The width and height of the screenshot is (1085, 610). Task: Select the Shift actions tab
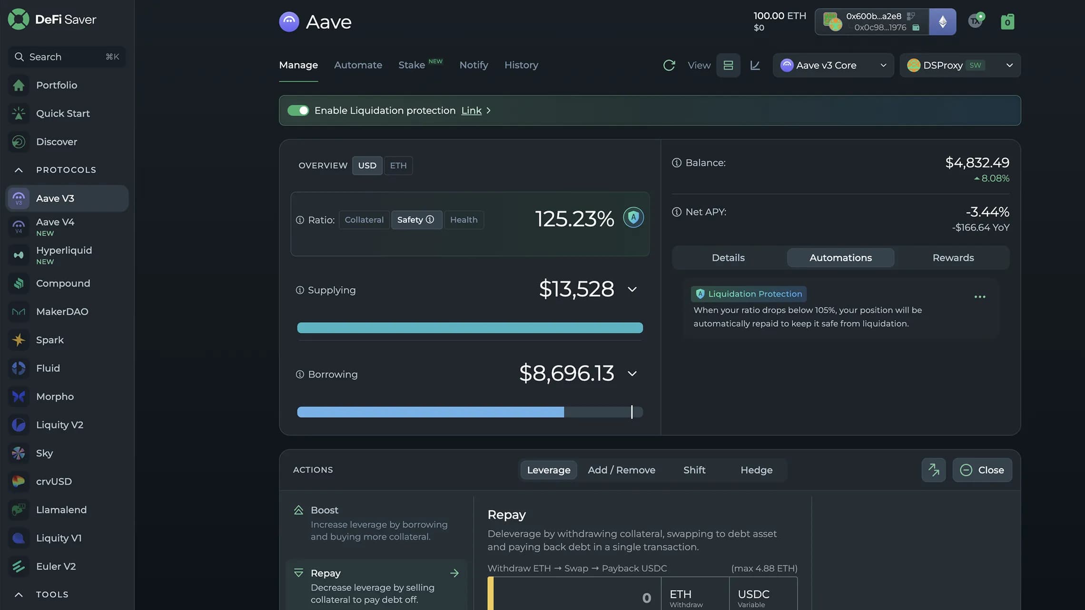[694, 470]
